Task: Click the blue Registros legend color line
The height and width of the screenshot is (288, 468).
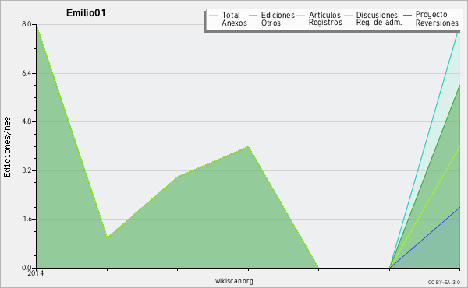Action: [x=300, y=23]
